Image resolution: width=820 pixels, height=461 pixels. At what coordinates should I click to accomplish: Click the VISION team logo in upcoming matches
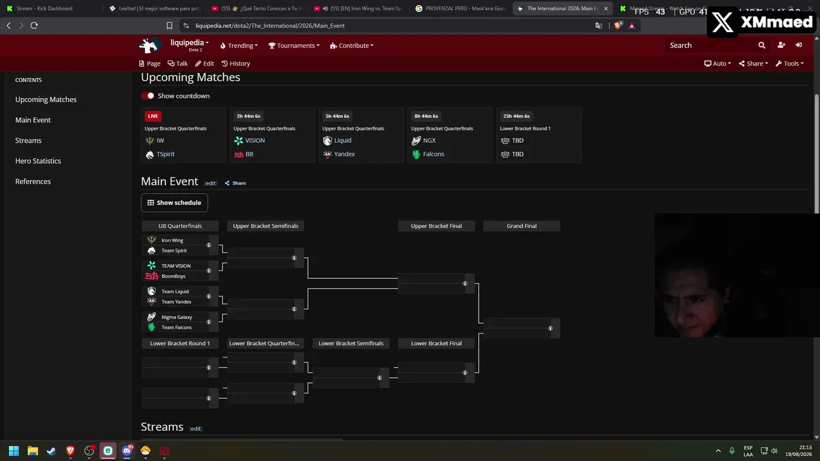pos(238,140)
